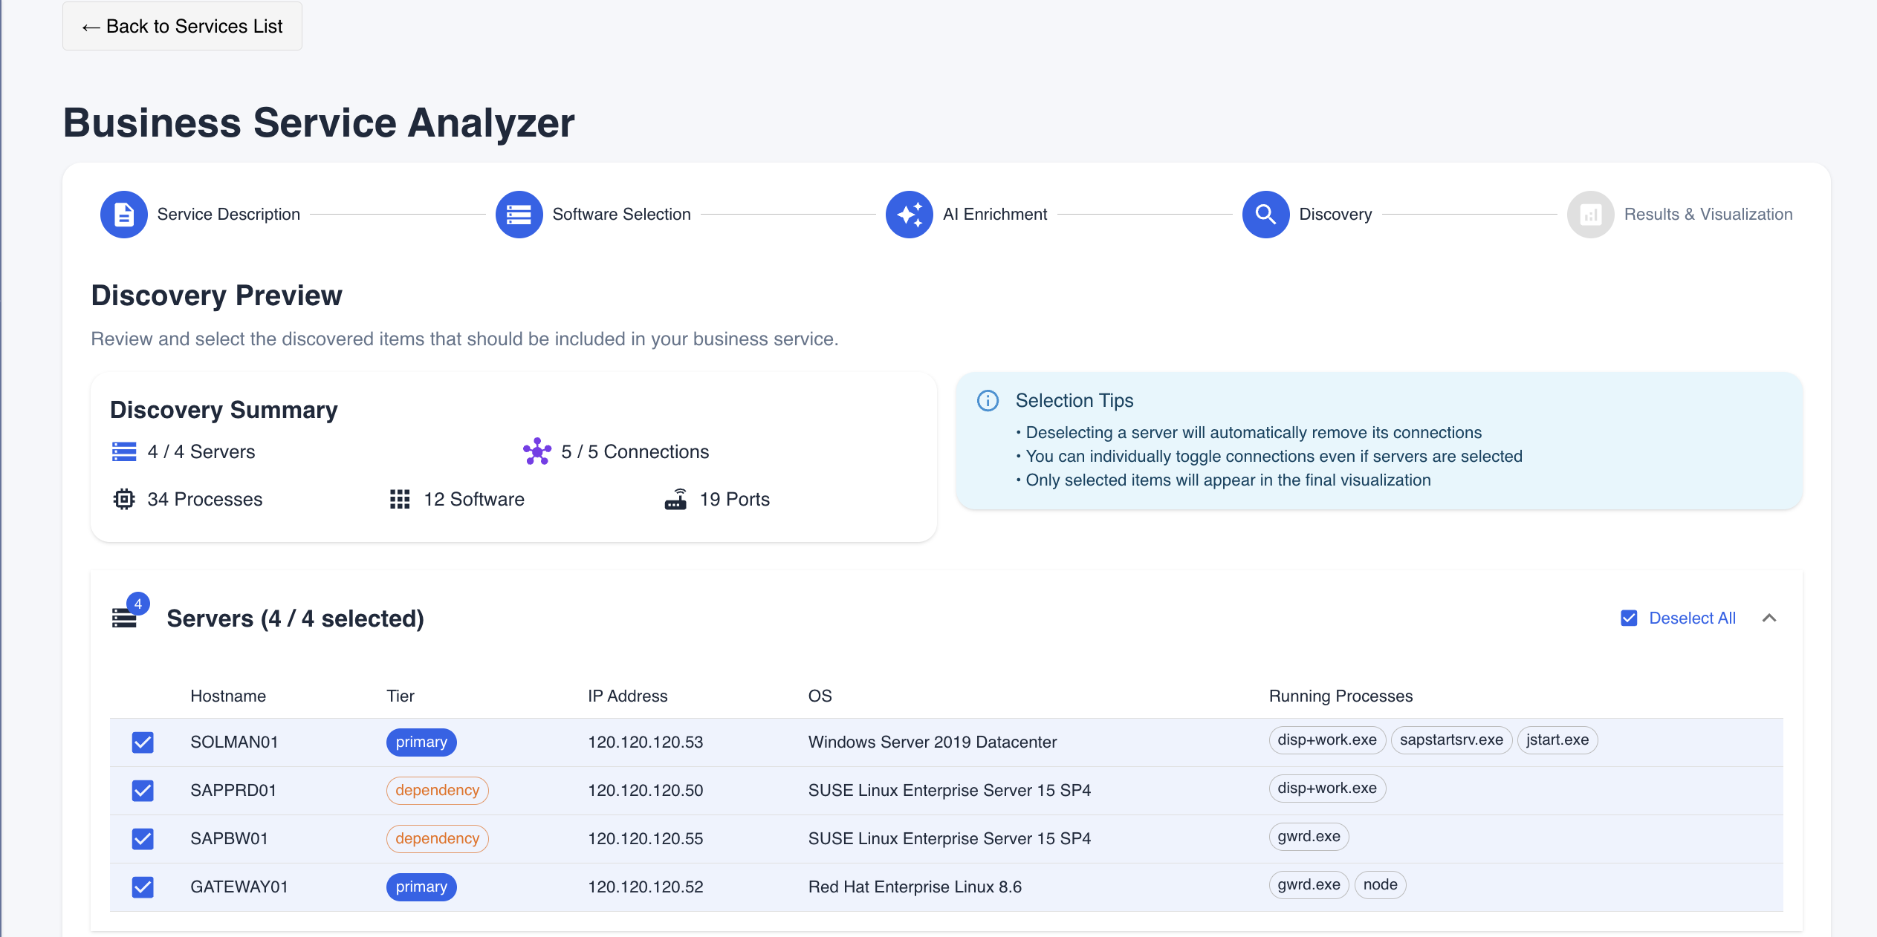Click Back to Services List button
Screen dimensions: 1877x937
click(x=182, y=27)
